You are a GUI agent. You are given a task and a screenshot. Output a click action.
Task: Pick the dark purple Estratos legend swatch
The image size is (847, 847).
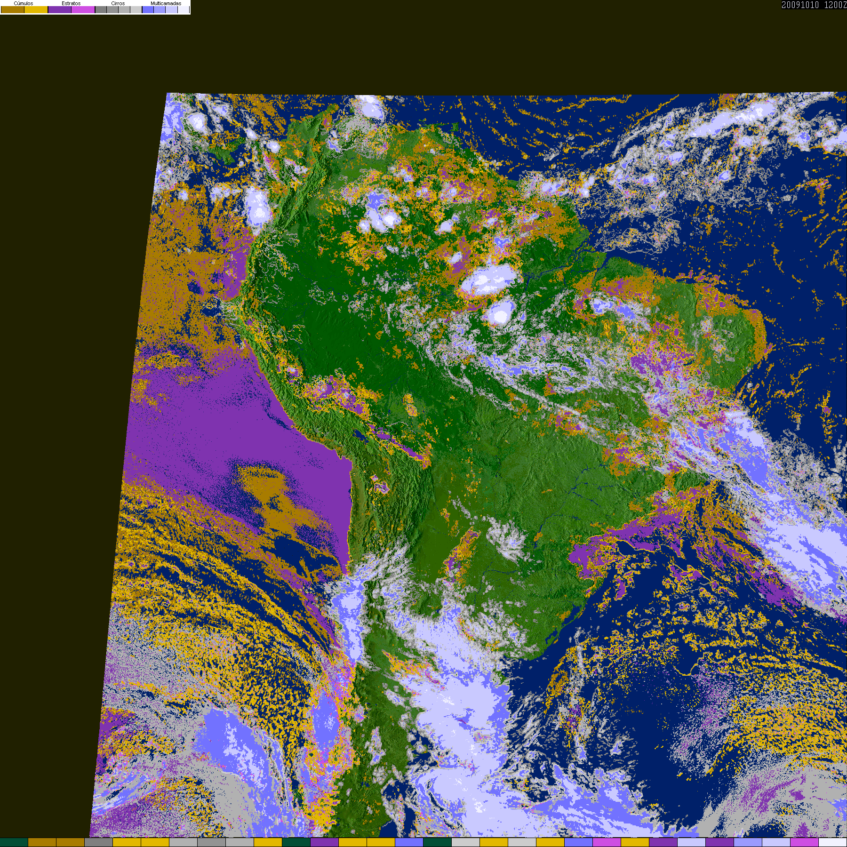click(60, 10)
